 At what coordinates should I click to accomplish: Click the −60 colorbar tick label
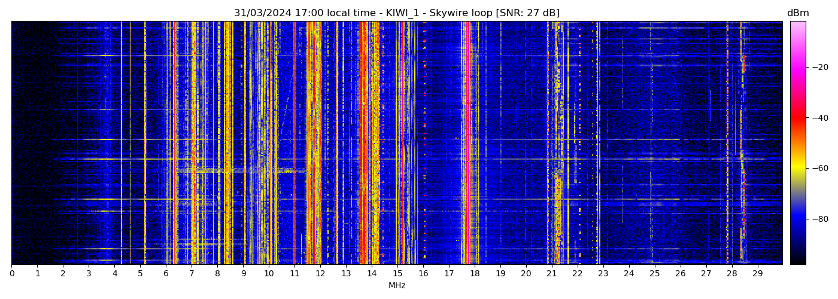(819, 169)
